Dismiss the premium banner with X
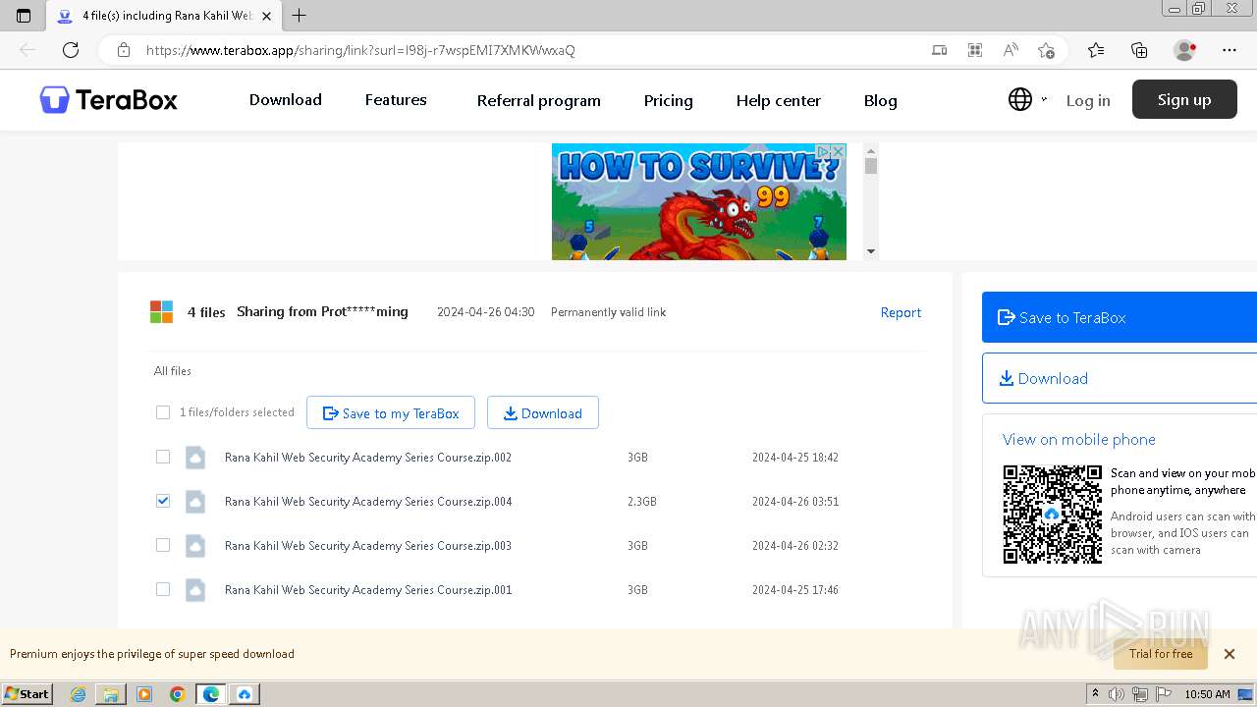1257x707 pixels. coord(1229,654)
